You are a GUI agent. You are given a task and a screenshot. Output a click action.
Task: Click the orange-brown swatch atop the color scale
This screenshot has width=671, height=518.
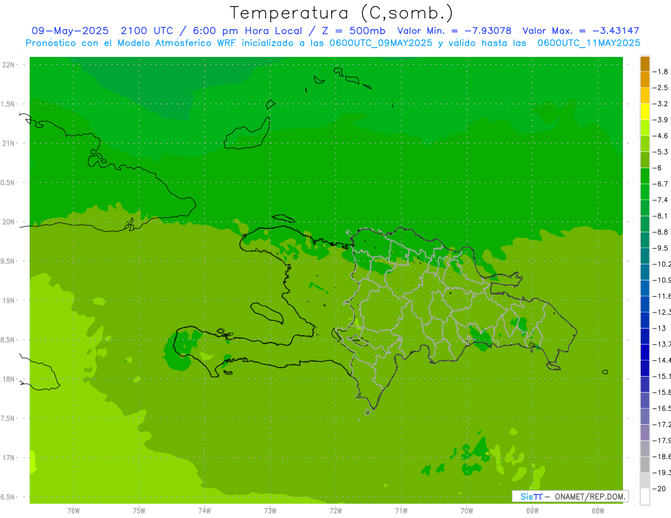click(x=645, y=64)
